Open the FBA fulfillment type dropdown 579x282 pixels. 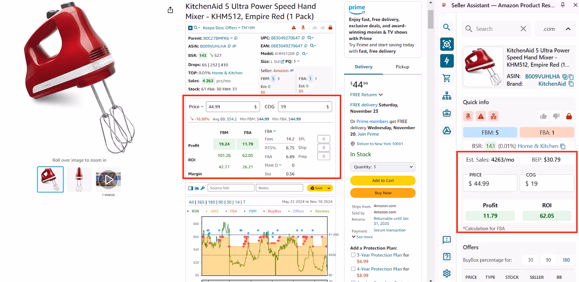click(270, 131)
